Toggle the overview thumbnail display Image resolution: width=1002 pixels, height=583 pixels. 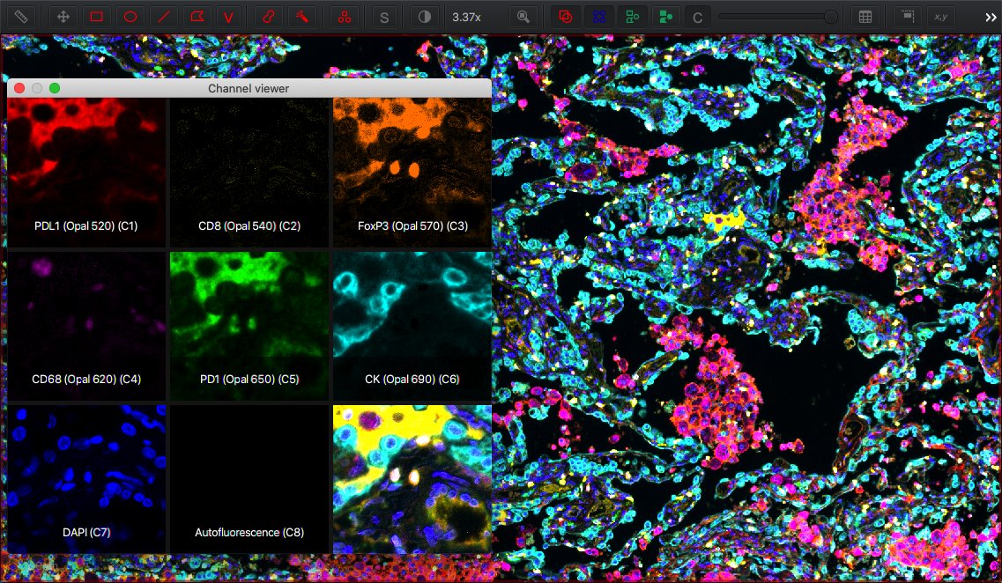908,17
